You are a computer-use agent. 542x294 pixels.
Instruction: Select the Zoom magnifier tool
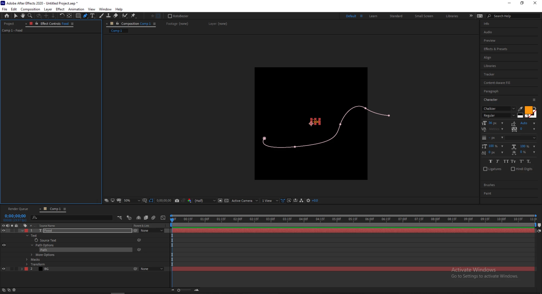[30, 16]
